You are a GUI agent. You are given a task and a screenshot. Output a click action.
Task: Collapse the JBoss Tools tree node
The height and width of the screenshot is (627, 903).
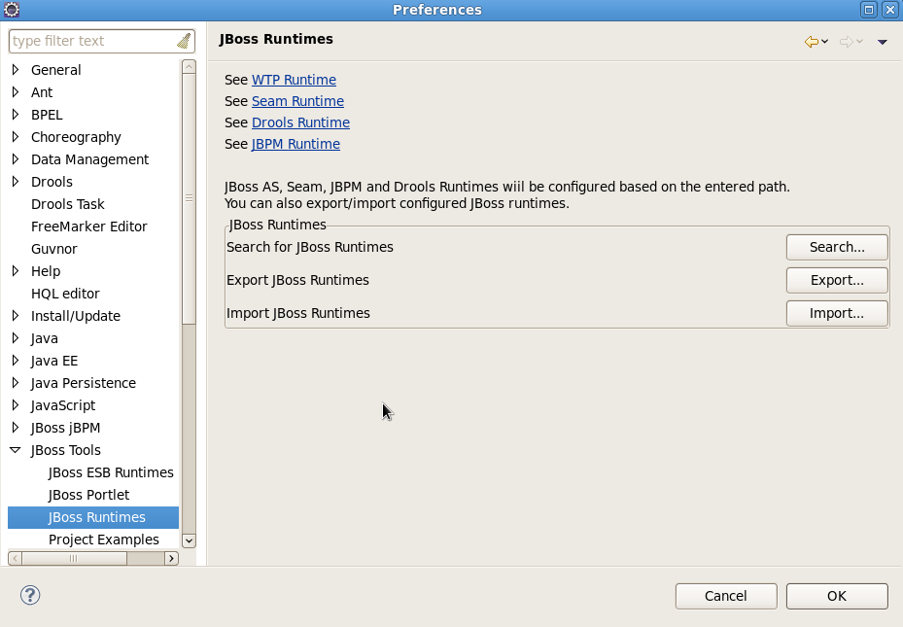16,450
